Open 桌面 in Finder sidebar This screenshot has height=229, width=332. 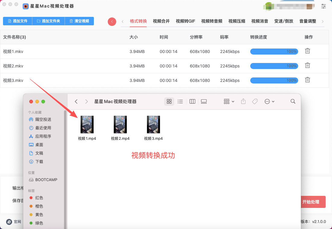point(36,145)
